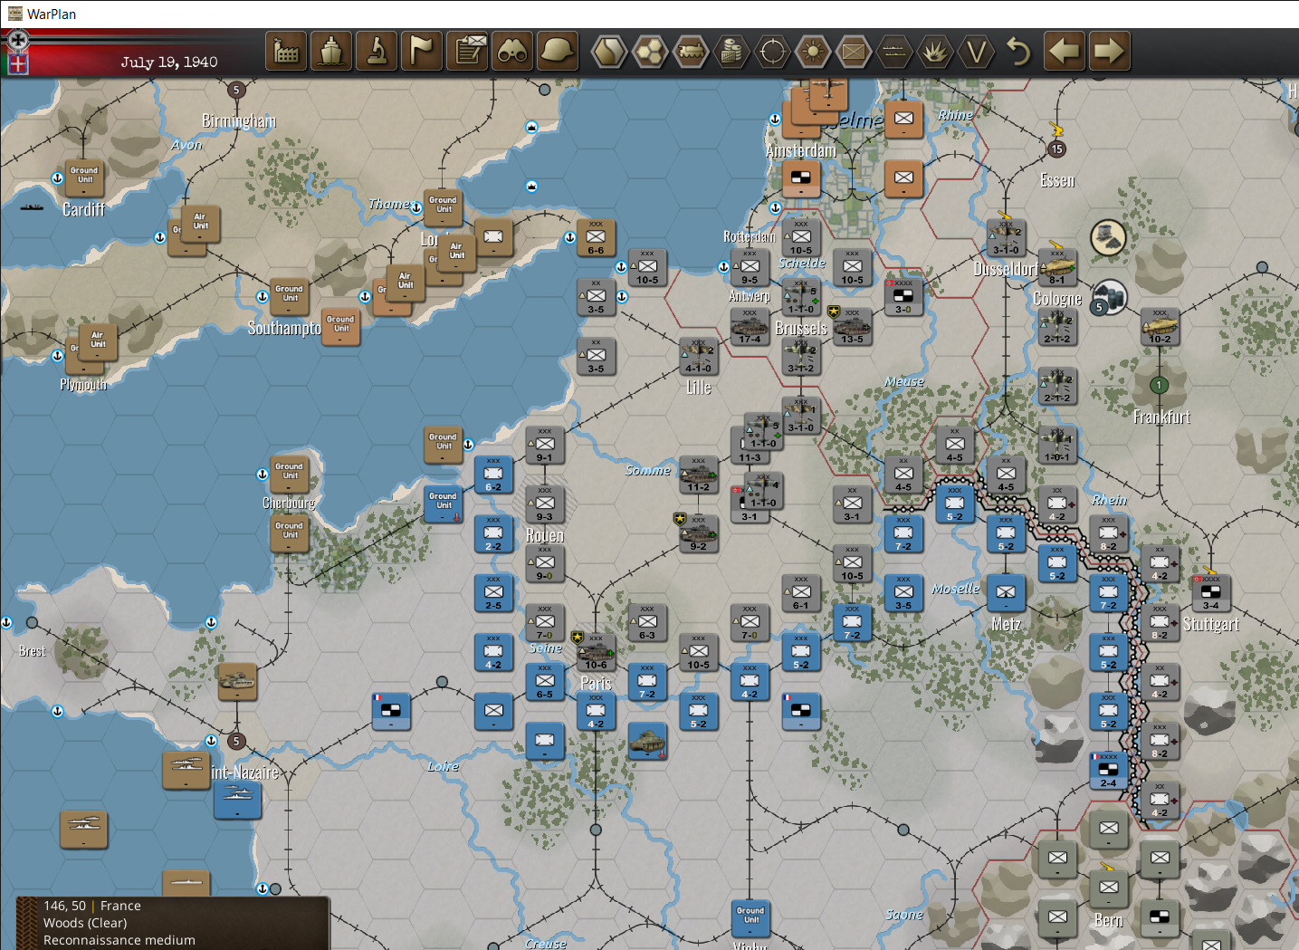1299x950 pixels.
Task: Go to next unit with right arrow
Action: (1109, 52)
